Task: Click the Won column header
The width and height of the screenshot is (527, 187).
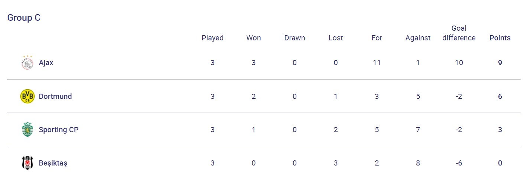Action: pyautogui.click(x=254, y=38)
